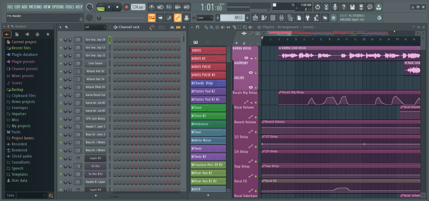Click the Play button
Viewport: 429px width, 201px height.
[109, 7]
